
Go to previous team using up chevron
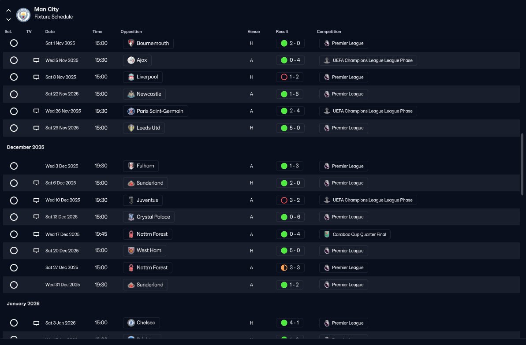(9, 11)
